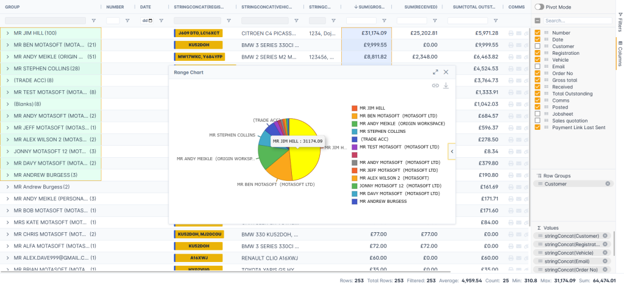The width and height of the screenshot is (624, 287).
Task: Click drag handle icon of Number column
Action: pyautogui.click(x=547, y=33)
